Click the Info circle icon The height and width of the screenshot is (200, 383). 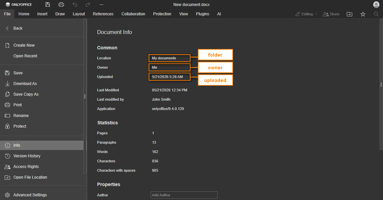pos(8,145)
